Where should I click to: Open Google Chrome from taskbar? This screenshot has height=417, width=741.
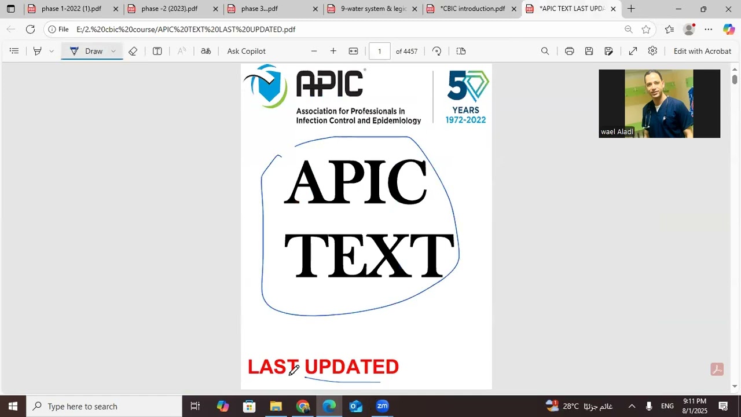[303, 406]
